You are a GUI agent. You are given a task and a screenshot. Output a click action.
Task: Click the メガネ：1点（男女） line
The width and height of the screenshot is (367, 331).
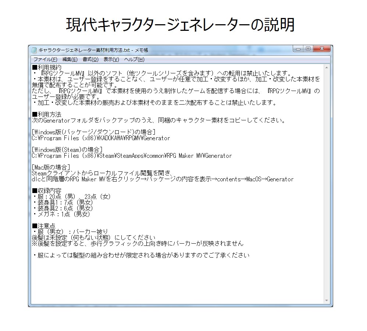coord(61,214)
